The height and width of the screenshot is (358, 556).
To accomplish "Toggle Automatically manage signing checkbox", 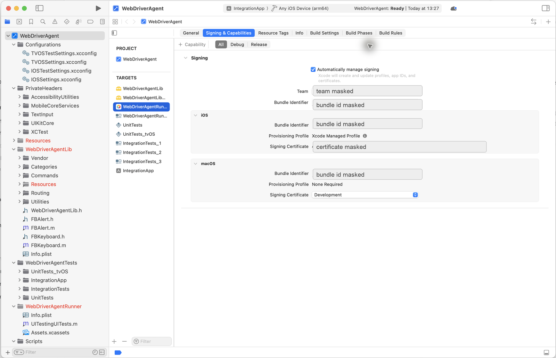I will [313, 70].
